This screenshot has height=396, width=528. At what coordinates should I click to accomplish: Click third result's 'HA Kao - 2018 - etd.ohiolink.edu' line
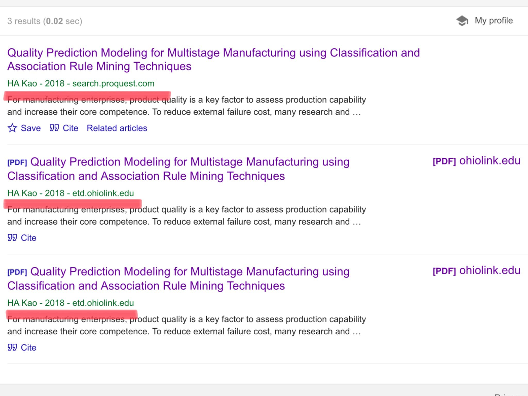click(71, 303)
